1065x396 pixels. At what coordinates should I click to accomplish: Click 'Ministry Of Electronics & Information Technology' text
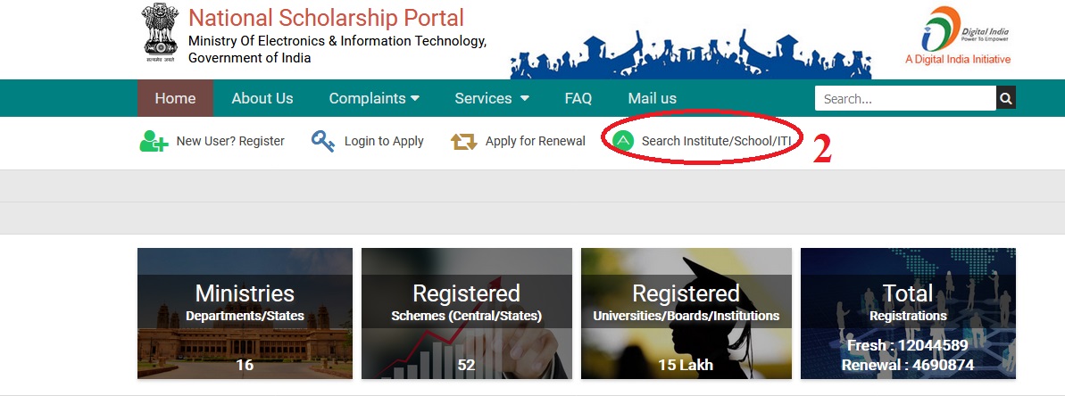tap(337, 41)
